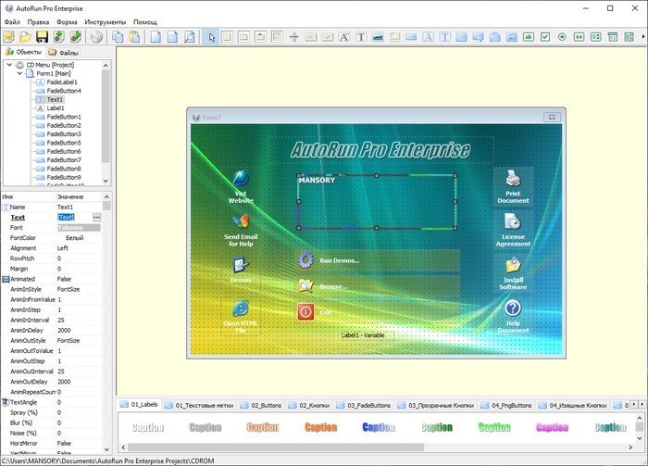648x466 pixels.
Task: Click the Run Demos gear icon on form
Action: 305,260
